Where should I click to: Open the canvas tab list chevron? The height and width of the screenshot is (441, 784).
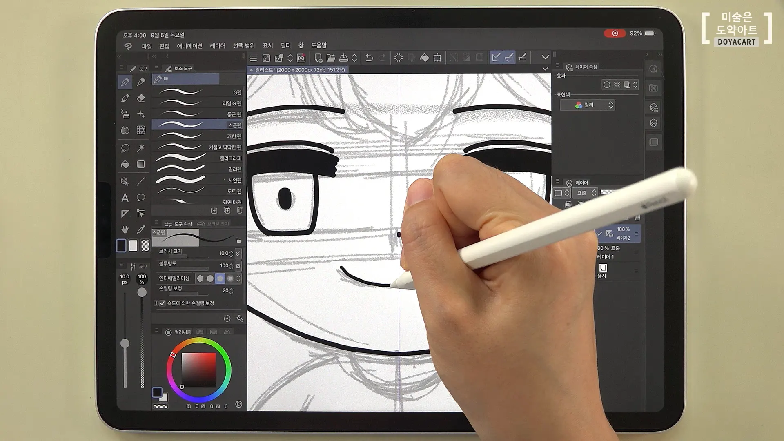pyautogui.click(x=545, y=69)
